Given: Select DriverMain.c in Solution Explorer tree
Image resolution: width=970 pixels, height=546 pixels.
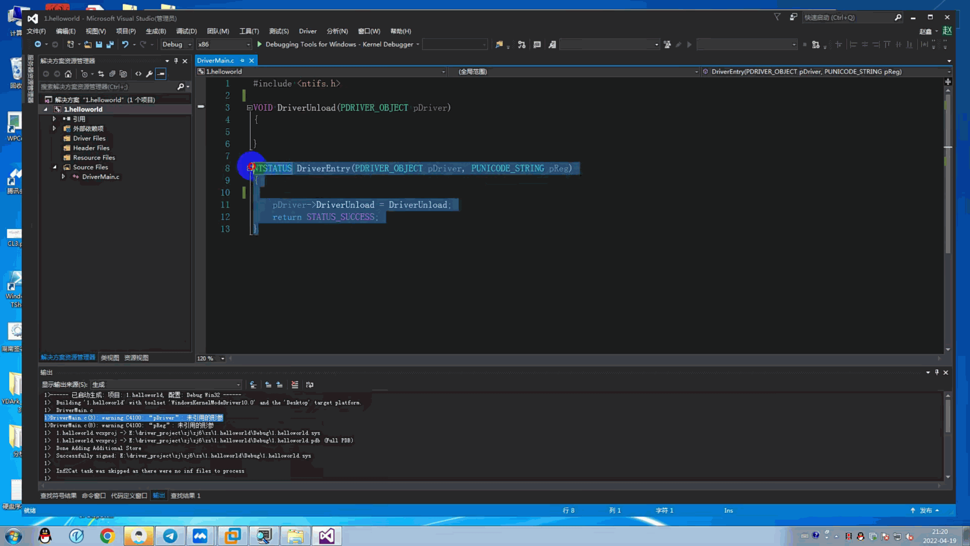Looking at the screenshot, I should (x=101, y=177).
